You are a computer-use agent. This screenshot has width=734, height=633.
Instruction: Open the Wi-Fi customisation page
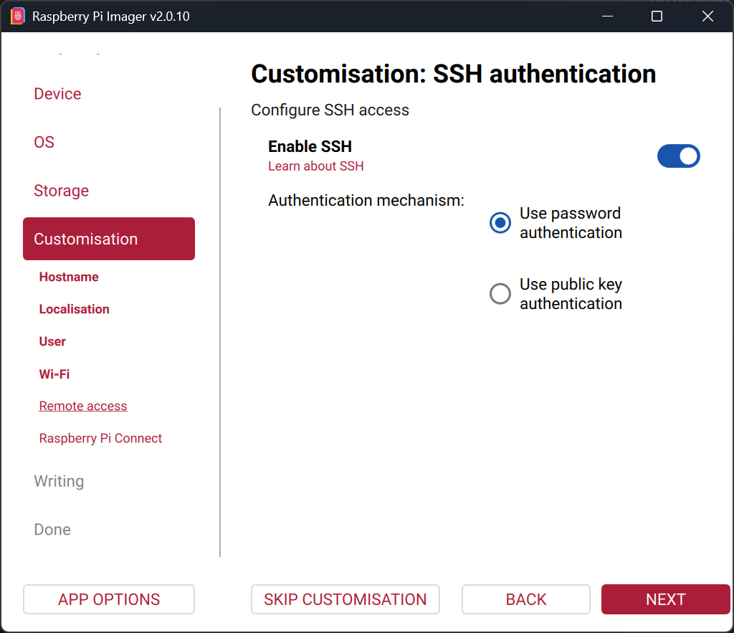pyautogui.click(x=54, y=374)
